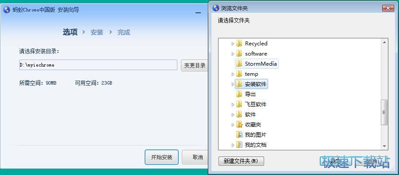Click the 飞豆软件 folder icon
The height and width of the screenshot is (175, 399).
pos(239,104)
